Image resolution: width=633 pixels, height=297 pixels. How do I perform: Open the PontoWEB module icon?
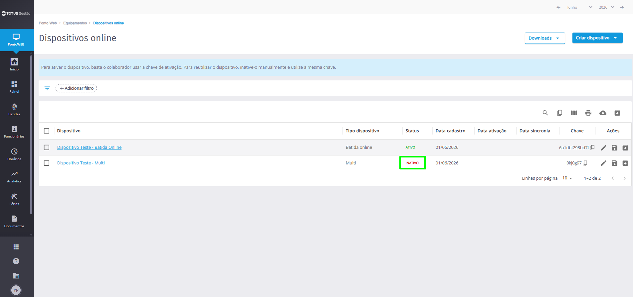click(16, 40)
